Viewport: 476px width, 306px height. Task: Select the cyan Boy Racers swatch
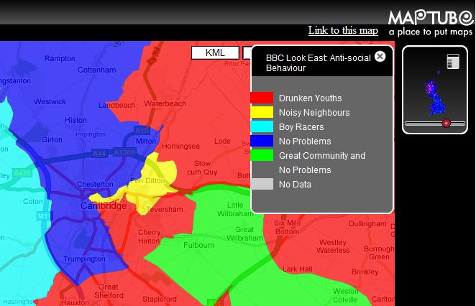pyautogui.click(x=262, y=126)
